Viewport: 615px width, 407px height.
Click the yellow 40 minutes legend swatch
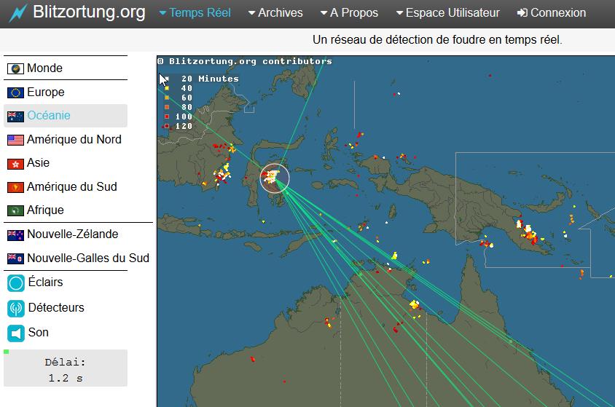pyautogui.click(x=167, y=88)
